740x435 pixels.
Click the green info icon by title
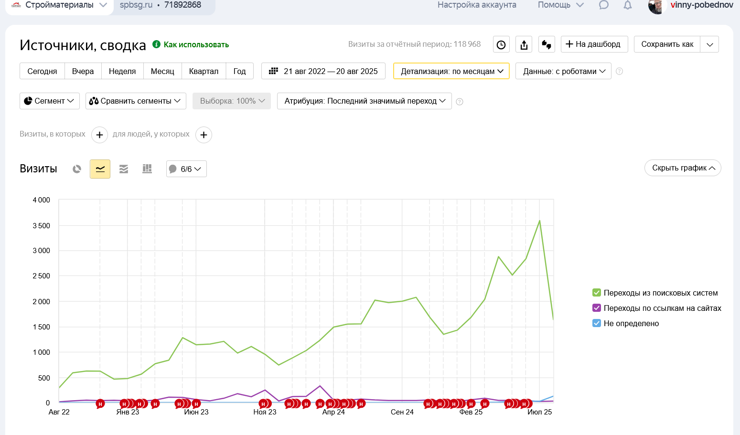156,44
